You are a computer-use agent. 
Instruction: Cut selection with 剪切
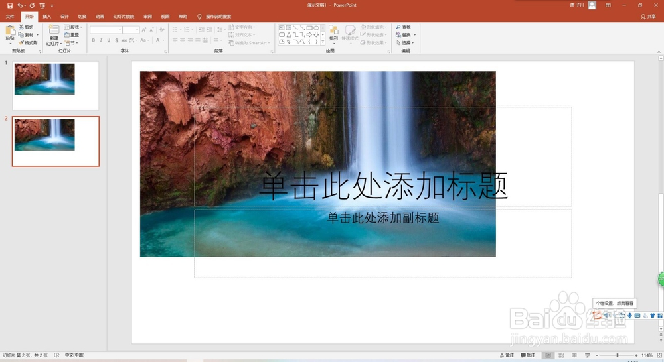tap(26, 27)
